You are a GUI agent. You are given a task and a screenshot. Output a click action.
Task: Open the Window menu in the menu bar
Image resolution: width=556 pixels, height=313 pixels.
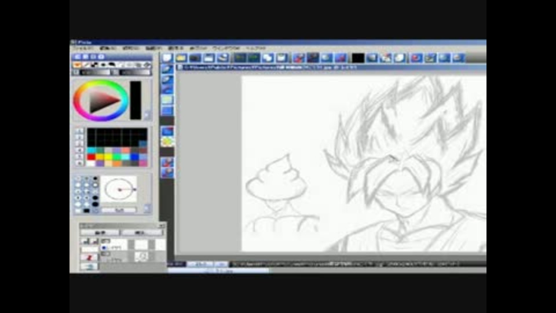(226, 48)
